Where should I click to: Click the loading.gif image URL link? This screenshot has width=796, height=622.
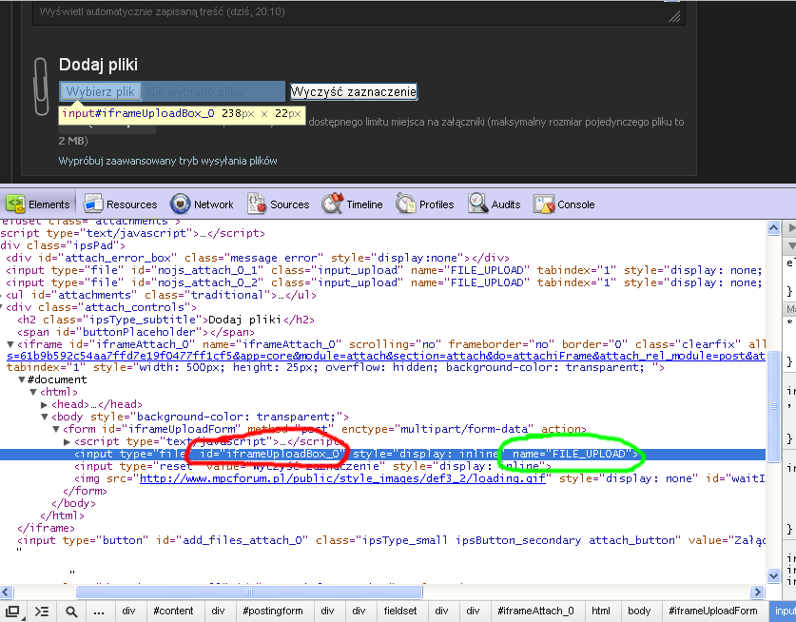[x=342, y=478]
